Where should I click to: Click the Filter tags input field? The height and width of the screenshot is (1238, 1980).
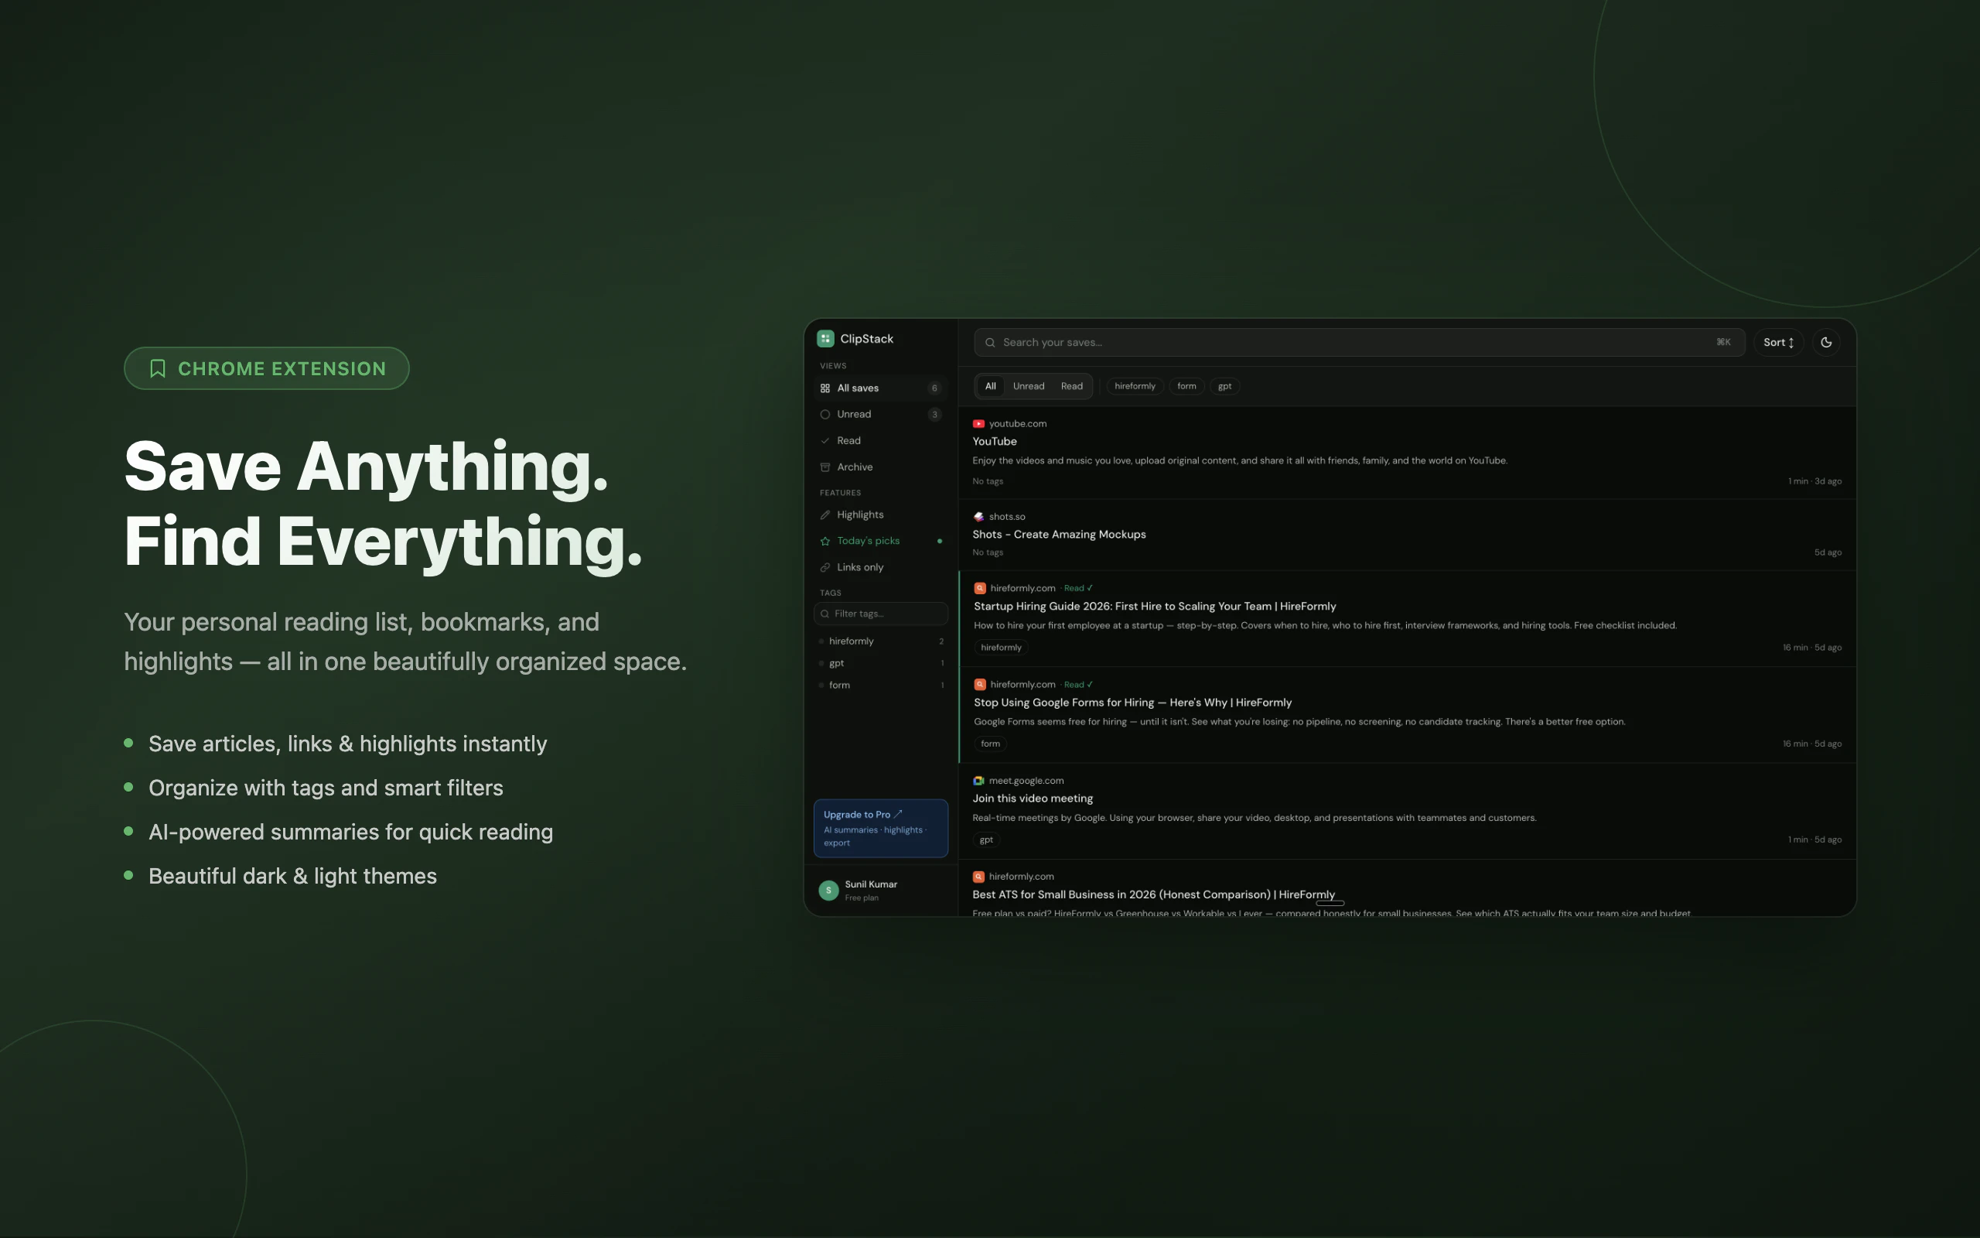point(881,614)
